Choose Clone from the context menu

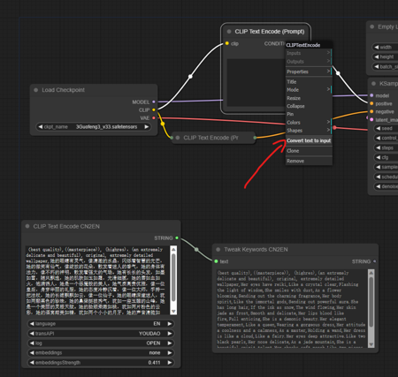coord(309,151)
